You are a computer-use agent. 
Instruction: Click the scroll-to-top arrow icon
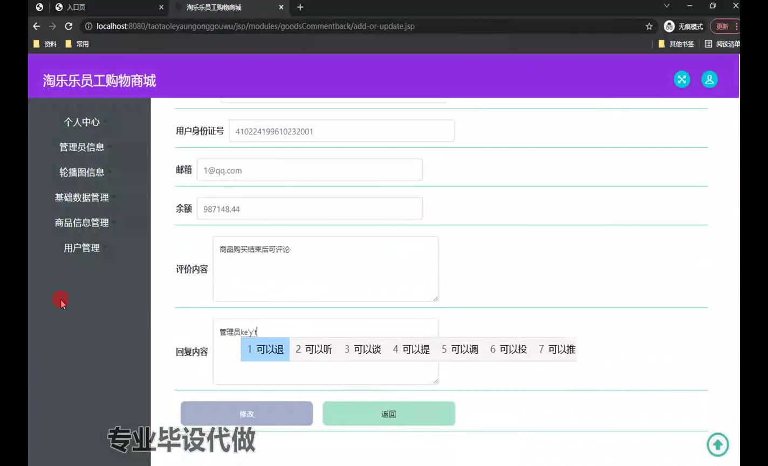click(x=718, y=444)
